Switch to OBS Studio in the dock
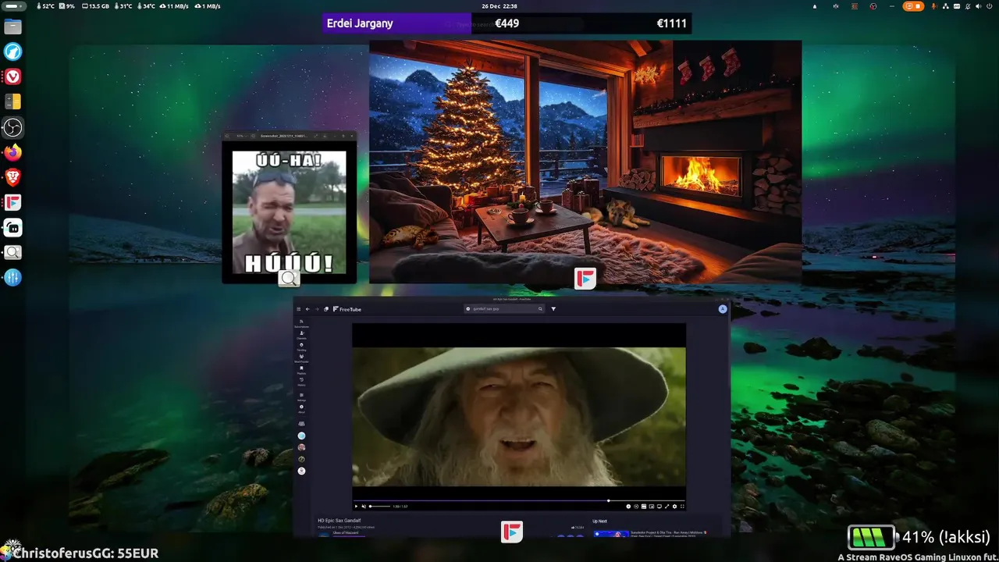The image size is (999, 562). click(12, 127)
